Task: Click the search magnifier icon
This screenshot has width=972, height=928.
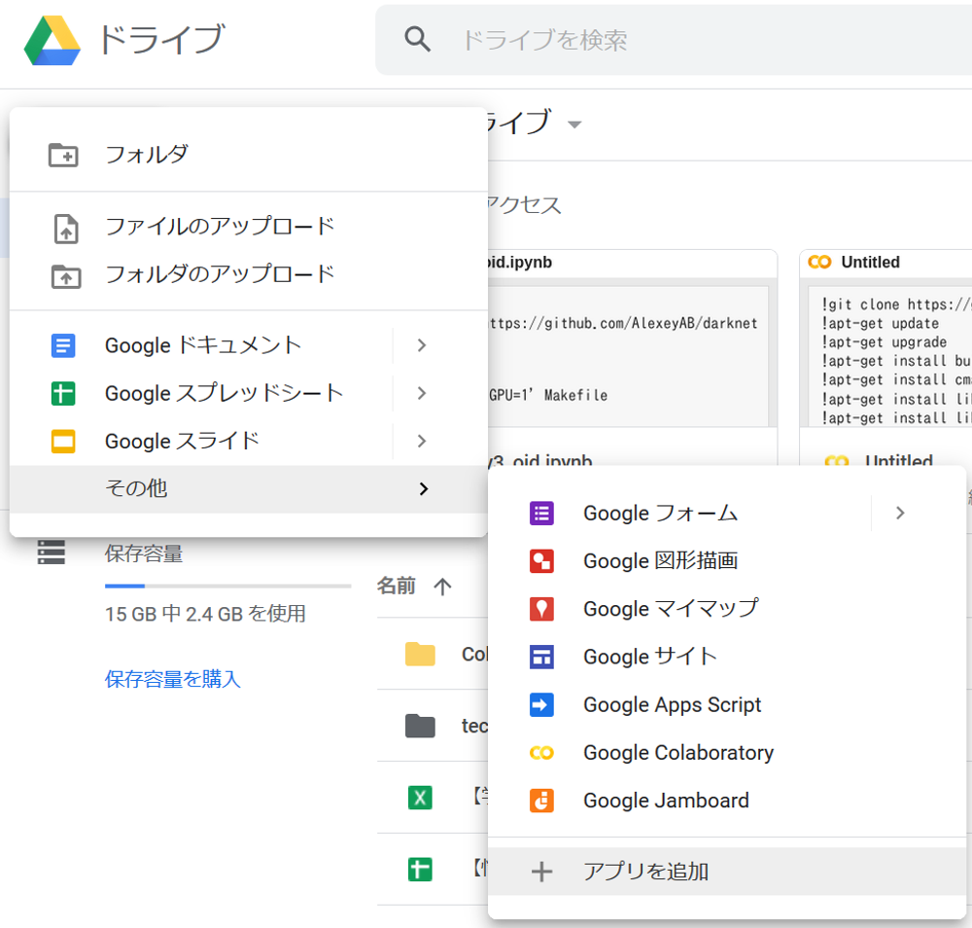Action: 417,39
